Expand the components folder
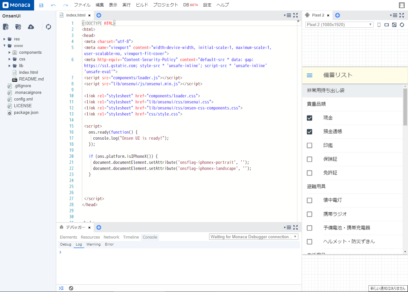The width and height of the screenshot is (408, 292). [x=10, y=52]
